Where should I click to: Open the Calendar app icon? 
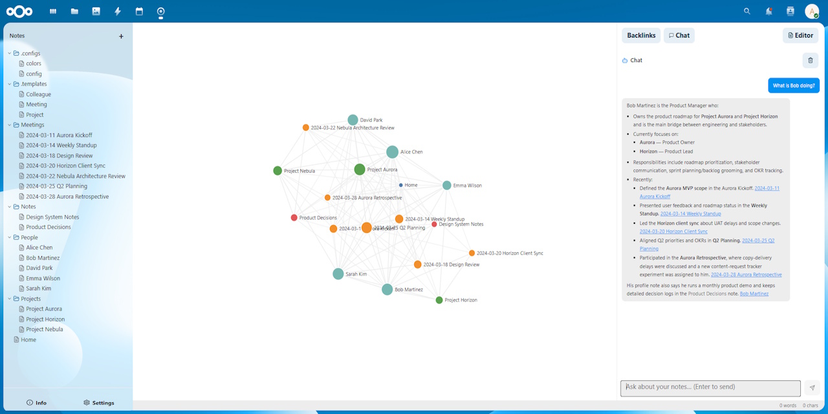point(139,11)
